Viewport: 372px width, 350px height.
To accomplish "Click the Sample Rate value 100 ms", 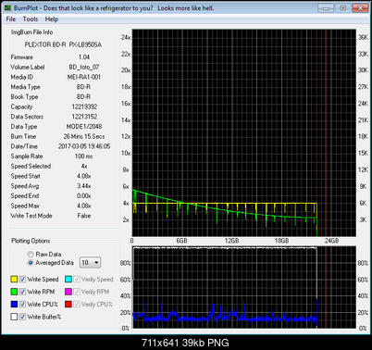I will [83, 156].
